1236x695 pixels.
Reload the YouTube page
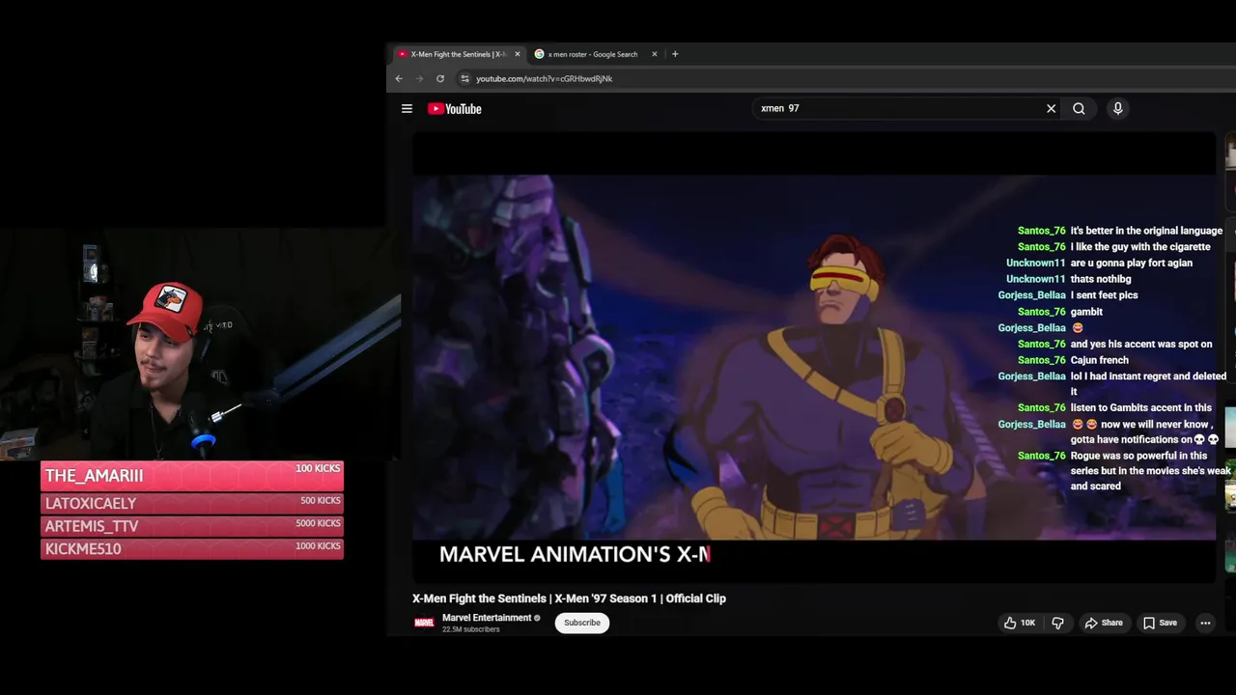pos(440,78)
